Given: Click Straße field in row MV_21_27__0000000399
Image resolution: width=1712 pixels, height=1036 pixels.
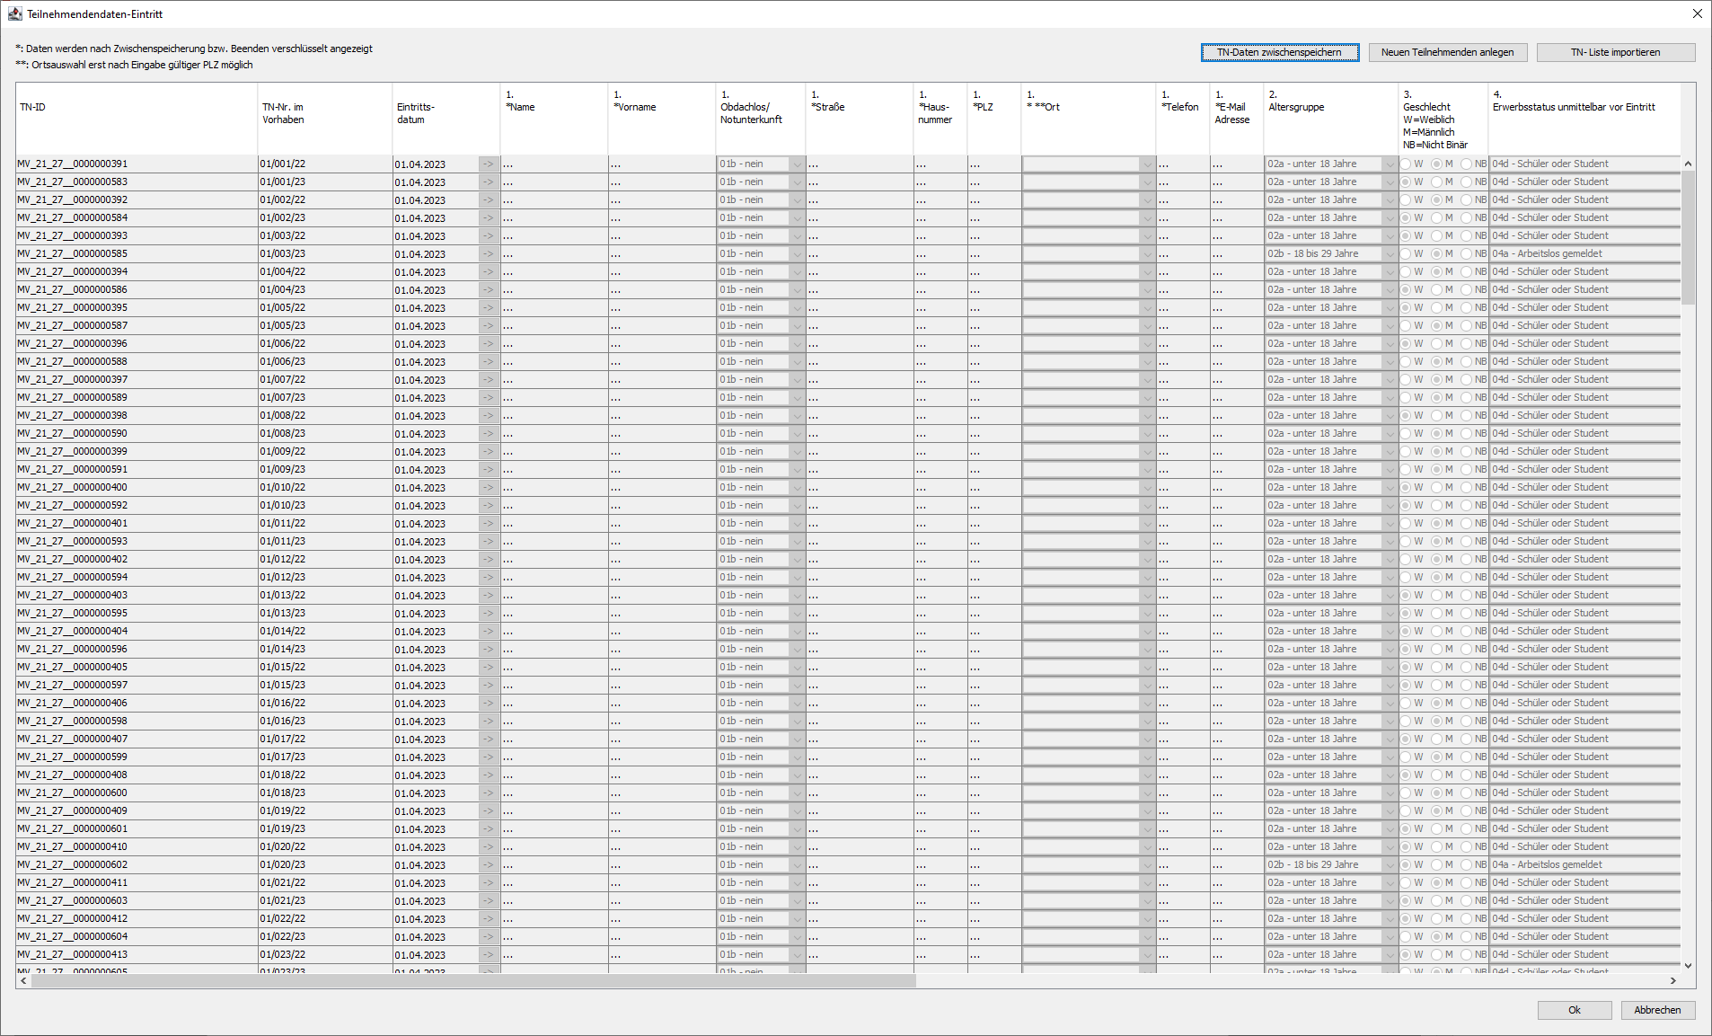Looking at the screenshot, I should pos(860,451).
